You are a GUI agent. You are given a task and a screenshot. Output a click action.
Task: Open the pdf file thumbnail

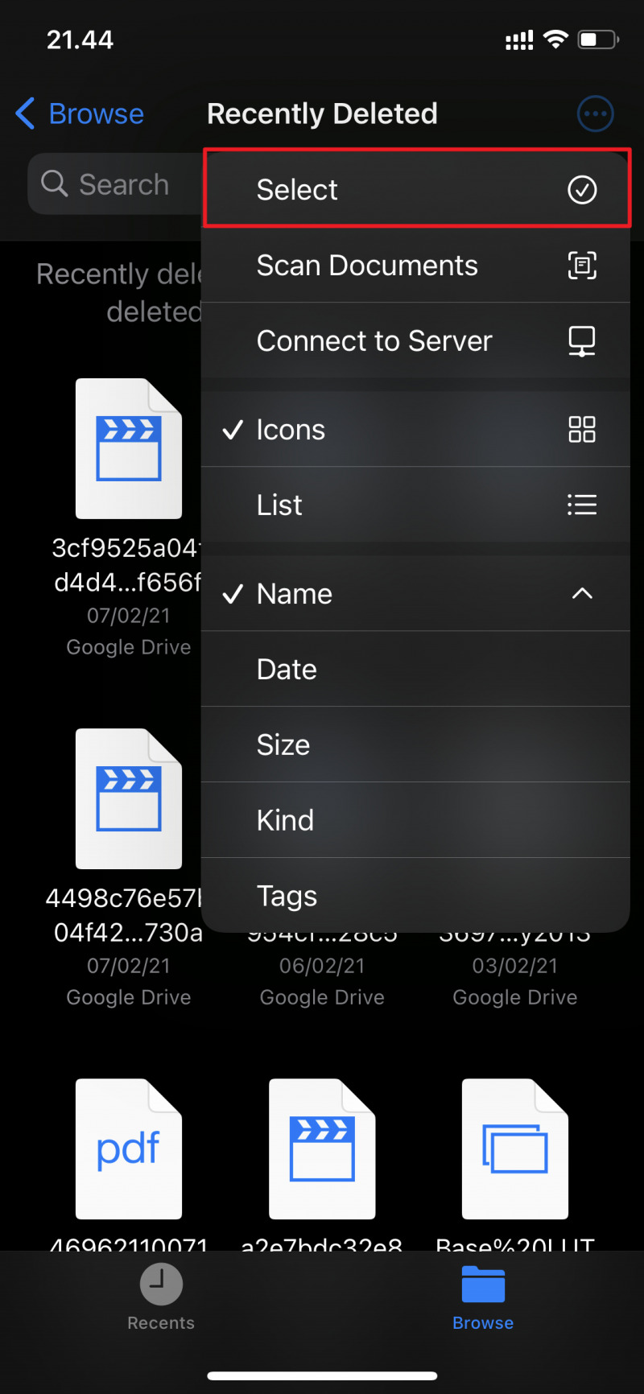[129, 1149]
